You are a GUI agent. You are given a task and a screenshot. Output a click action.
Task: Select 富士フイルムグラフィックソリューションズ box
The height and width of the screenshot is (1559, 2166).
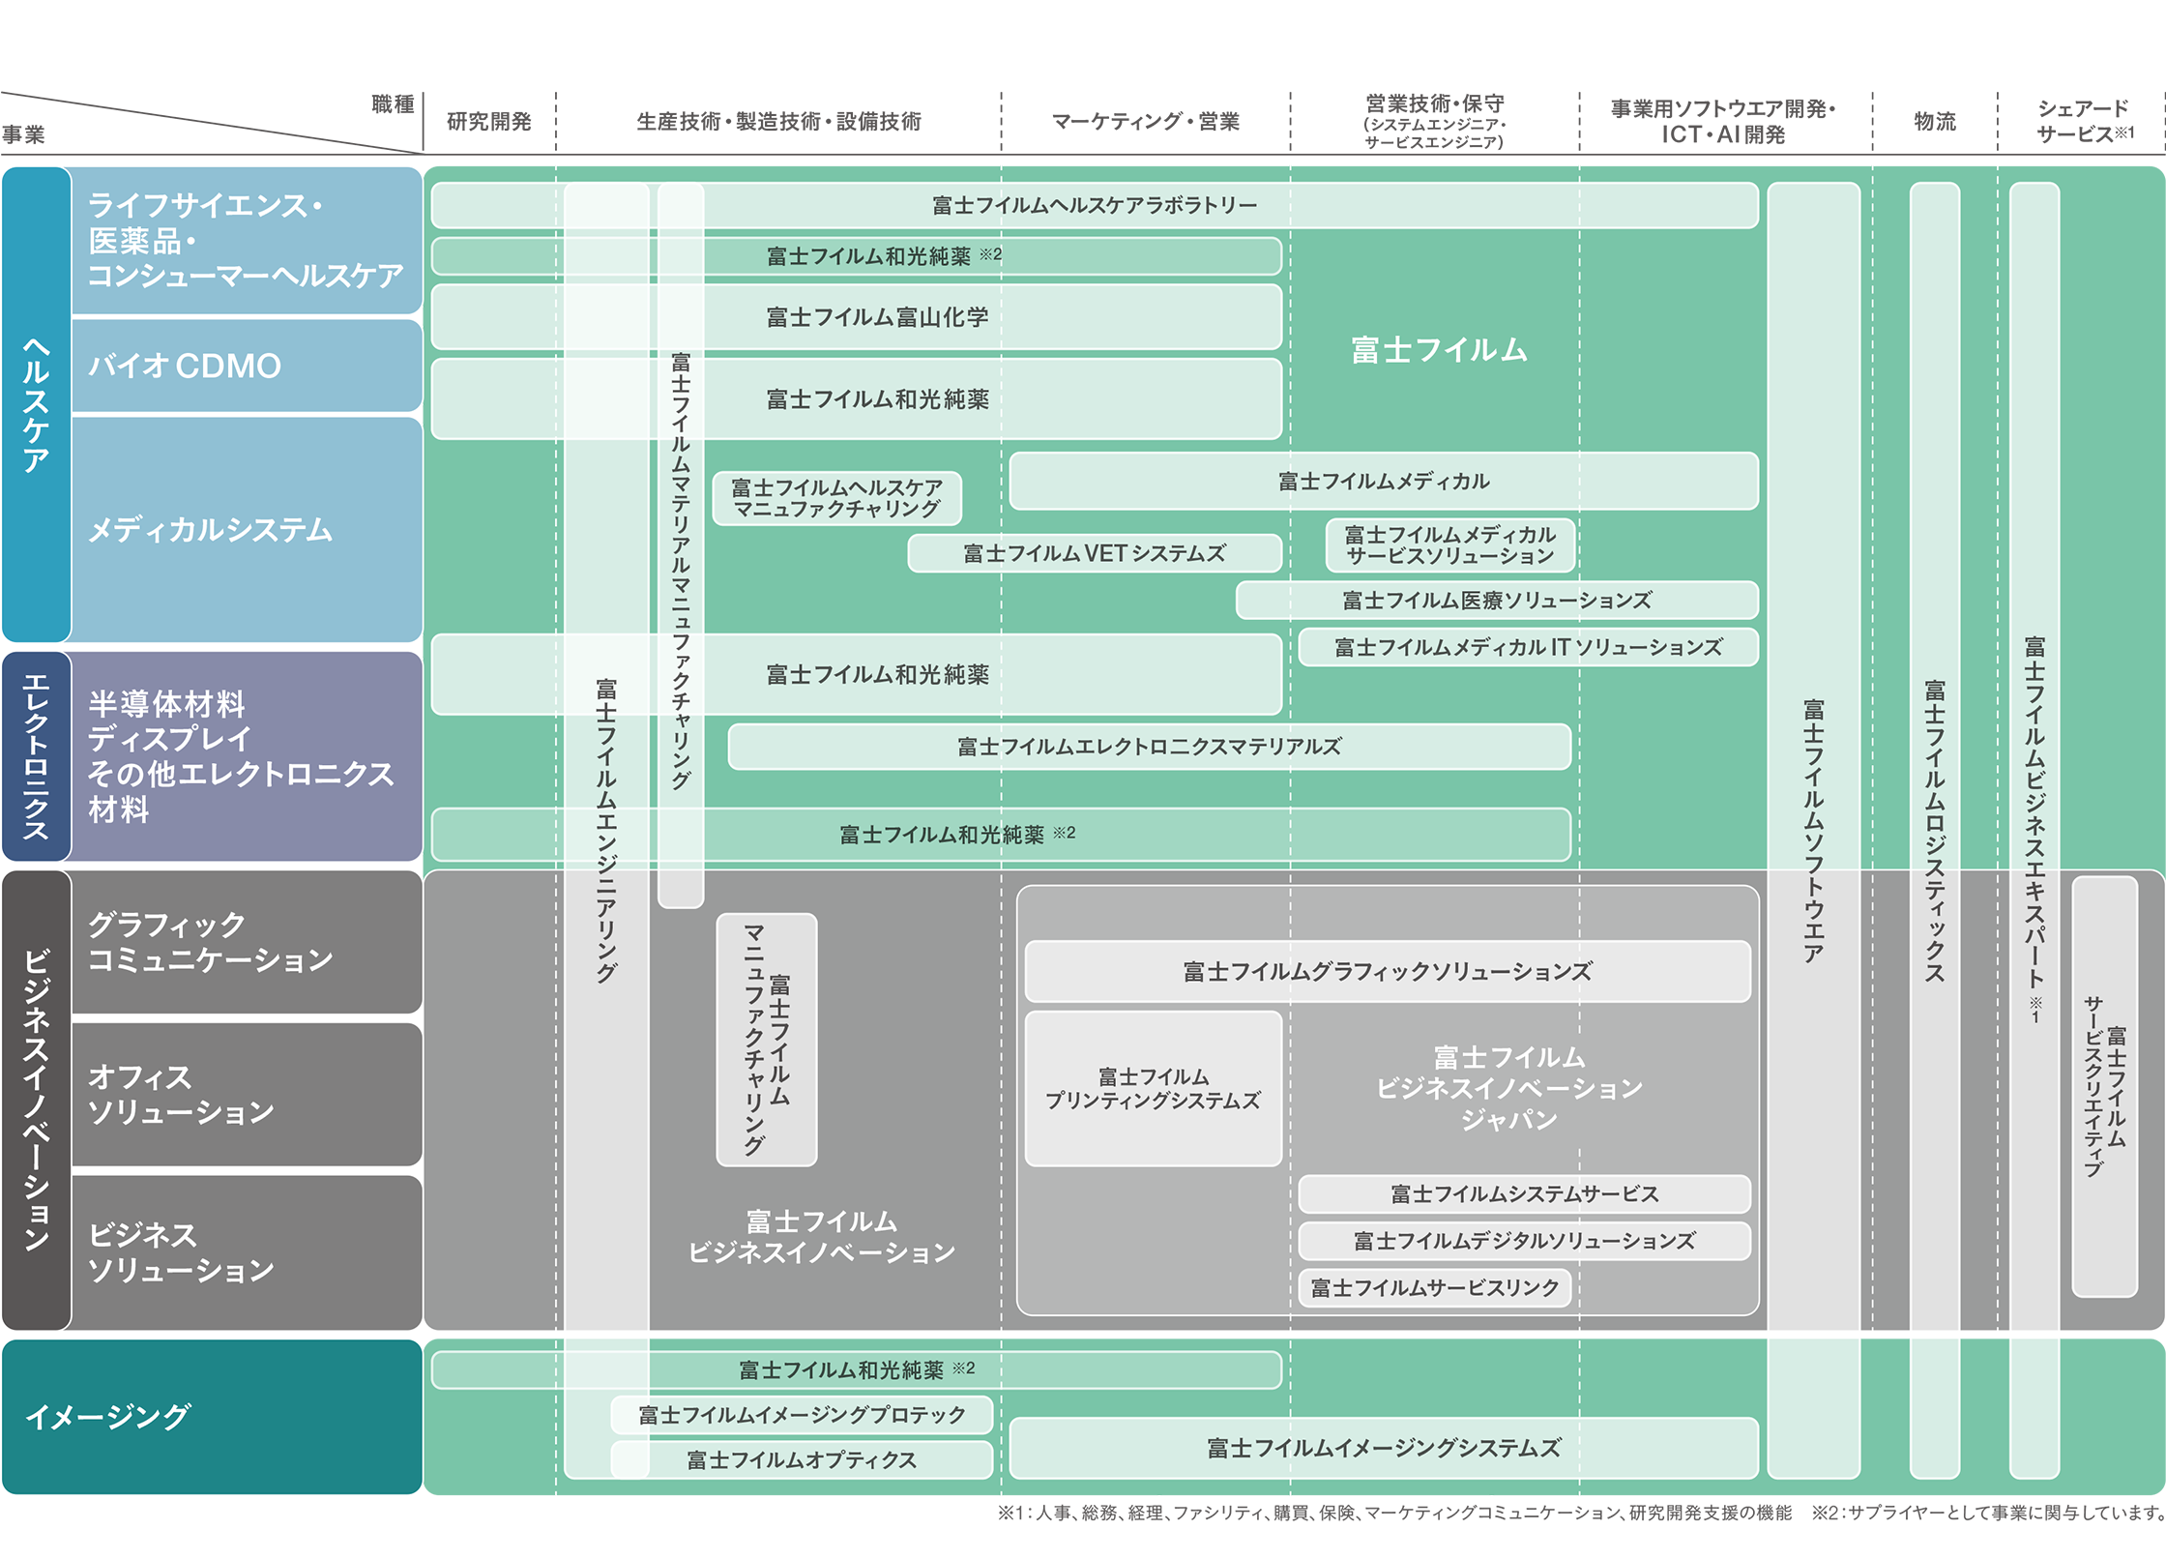point(1388,971)
